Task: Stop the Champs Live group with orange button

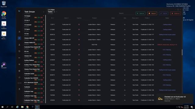Action: point(36,58)
